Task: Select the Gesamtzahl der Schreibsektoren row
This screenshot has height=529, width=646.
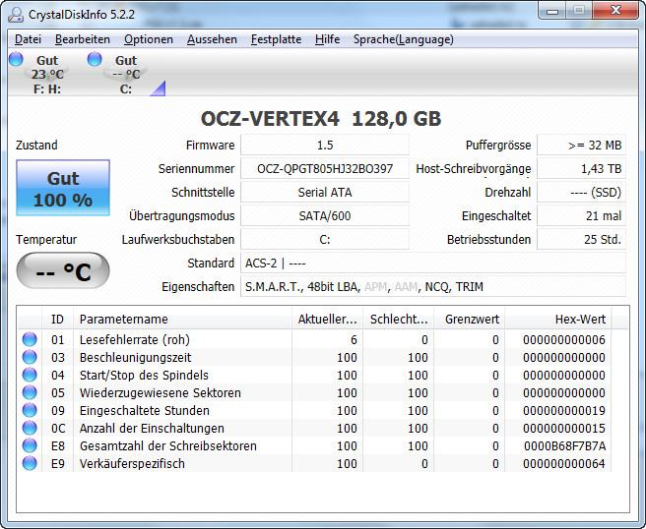Action: (x=315, y=445)
